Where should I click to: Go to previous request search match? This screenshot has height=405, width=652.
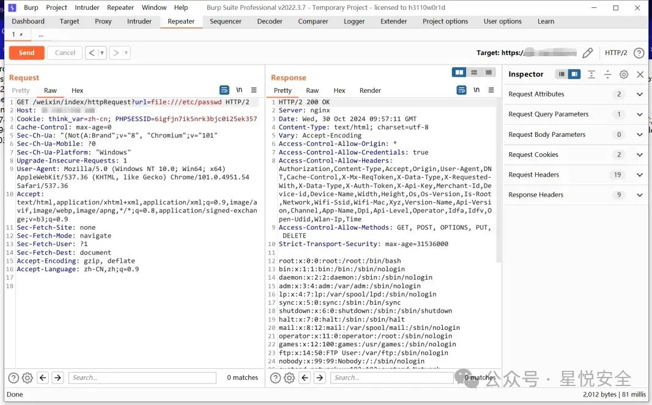pos(43,378)
